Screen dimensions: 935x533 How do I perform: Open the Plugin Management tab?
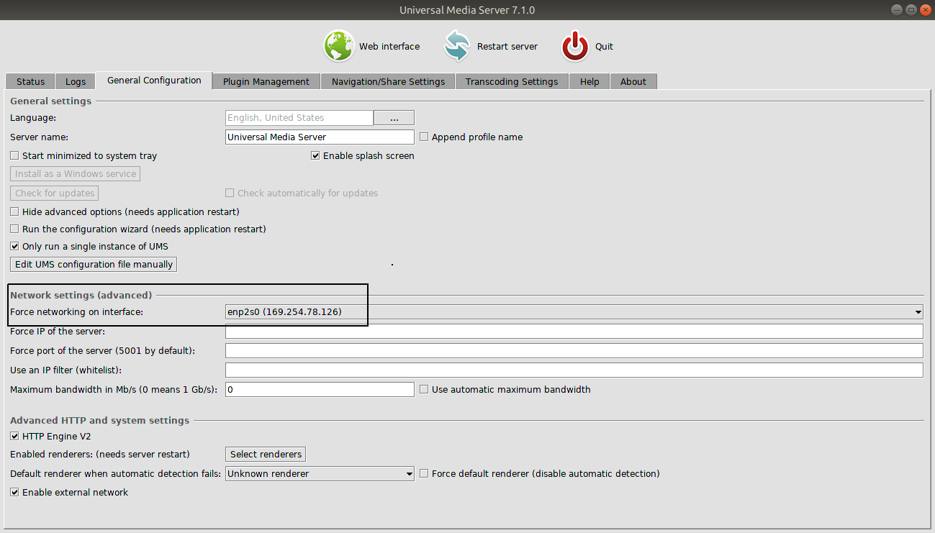pyautogui.click(x=266, y=81)
